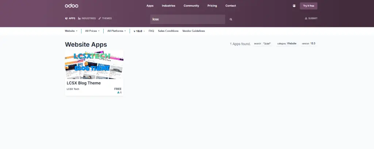Open the Vendor Guidelines link
Screen dimensions: 374x149
tap(194, 31)
